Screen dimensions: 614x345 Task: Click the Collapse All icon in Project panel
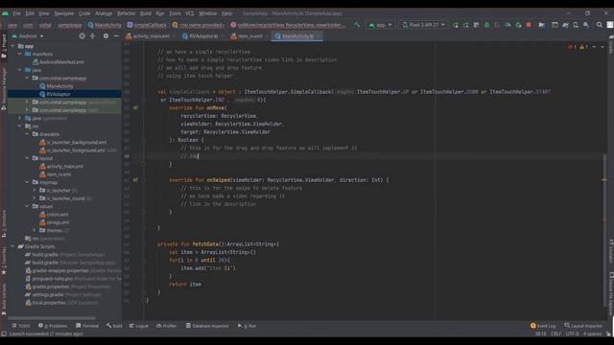coord(92,36)
